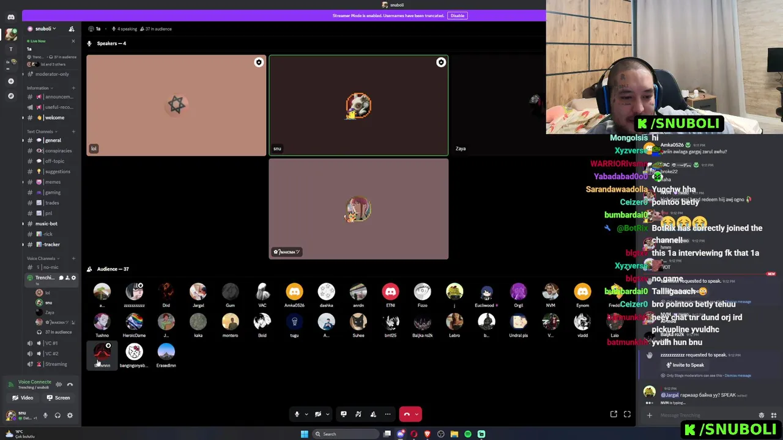Viewport: 783px width, 440px height.
Task: Open the moderator-only channel
Action: click(x=51, y=74)
